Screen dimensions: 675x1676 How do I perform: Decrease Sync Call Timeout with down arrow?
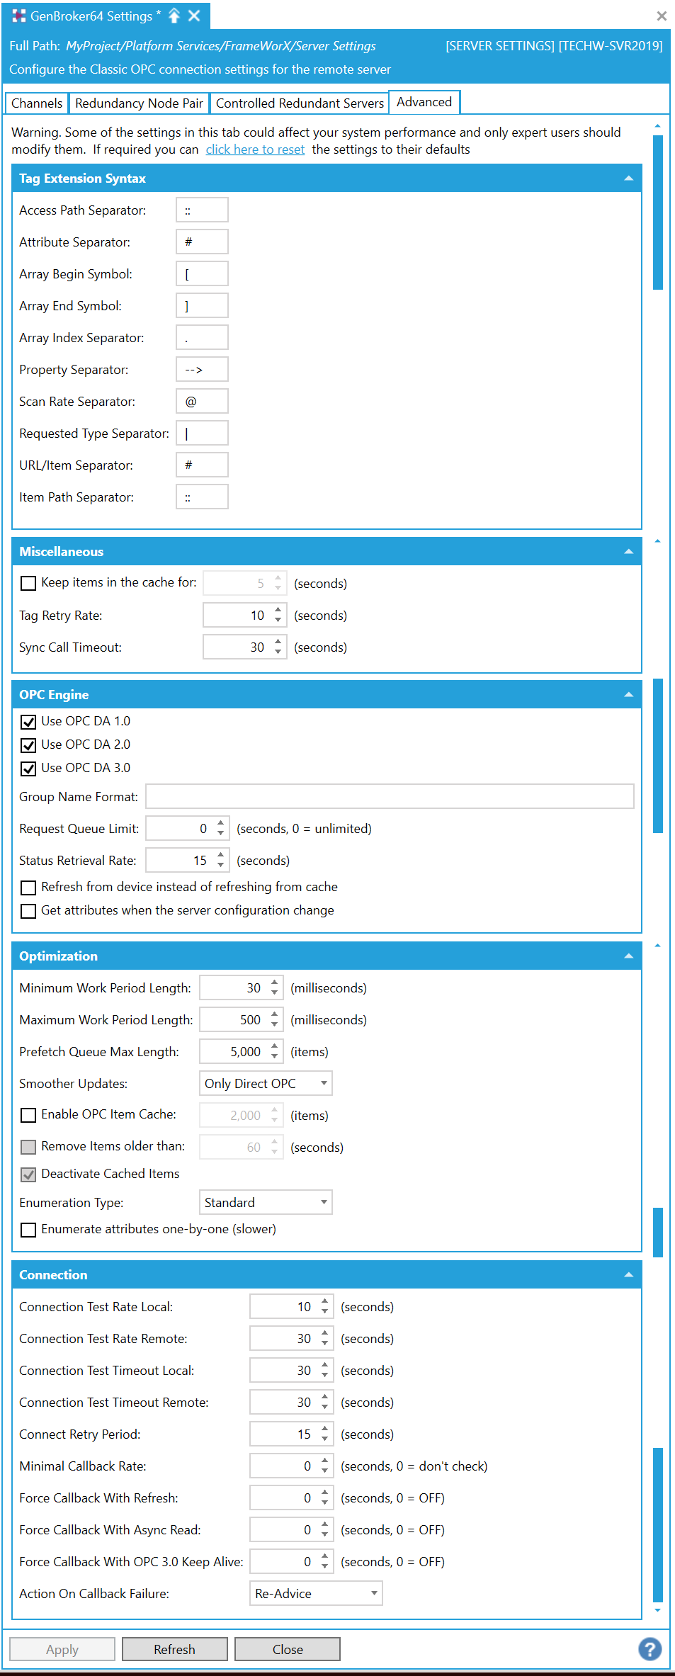pos(278,652)
